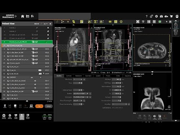
Task: Open the Home icon in header
Action: [22, 16]
